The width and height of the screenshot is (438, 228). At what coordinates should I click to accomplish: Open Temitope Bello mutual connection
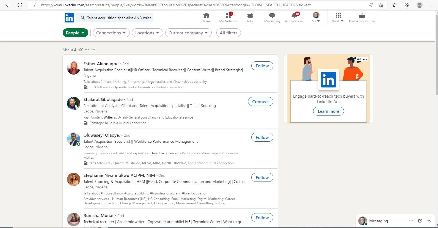click(x=101, y=123)
